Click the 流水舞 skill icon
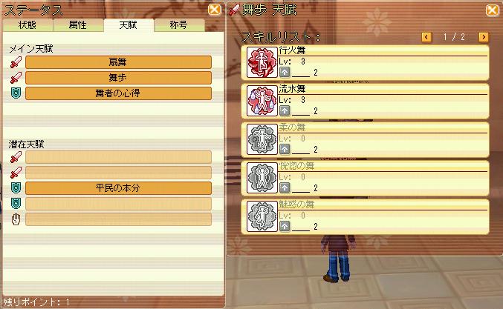Viewport: 503px width, 309px height. coord(262,101)
